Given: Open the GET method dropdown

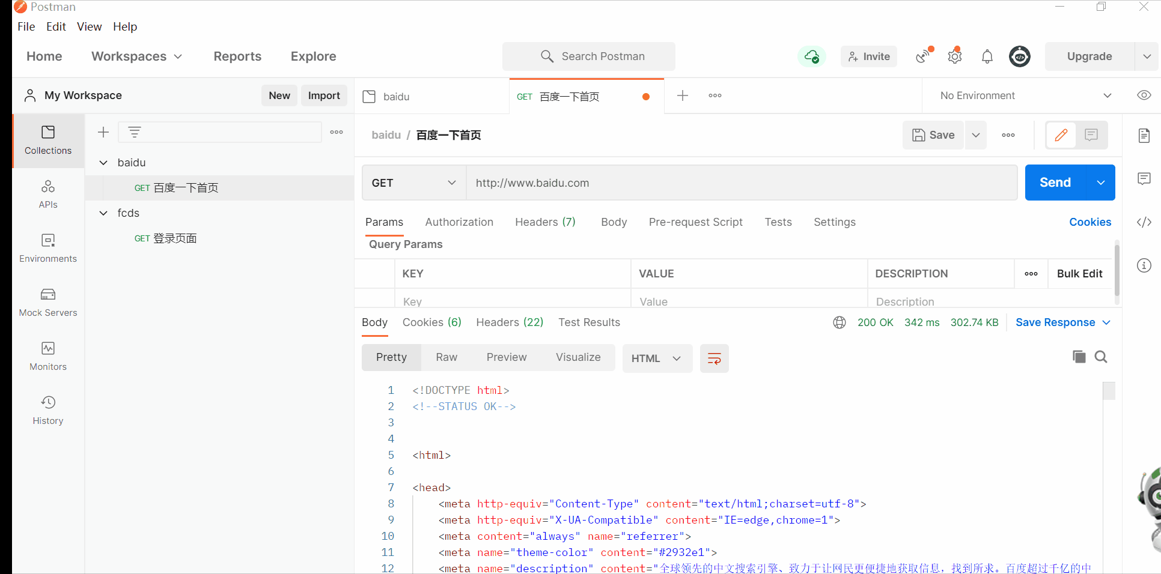Looking at the screenshot, I should [414, 183].
